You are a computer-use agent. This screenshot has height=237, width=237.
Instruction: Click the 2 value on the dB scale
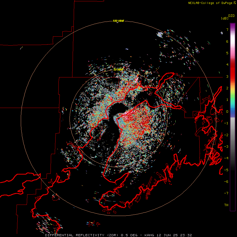[227, 88]
